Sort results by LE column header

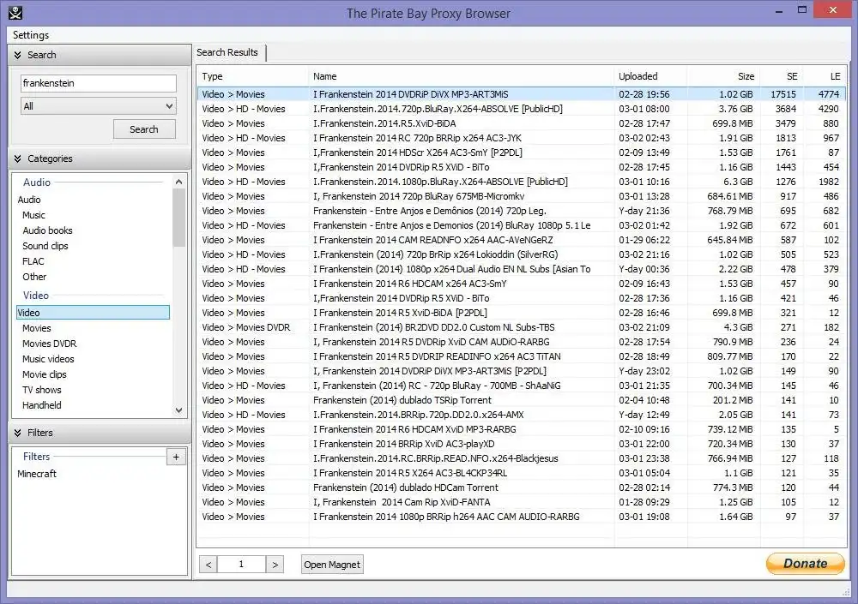(825, 76)
